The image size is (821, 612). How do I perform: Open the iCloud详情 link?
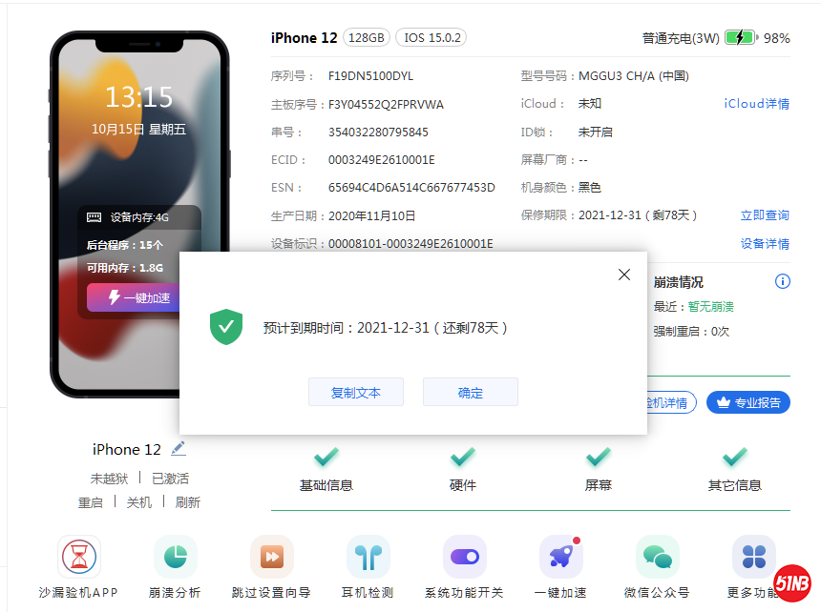[757, 104]
